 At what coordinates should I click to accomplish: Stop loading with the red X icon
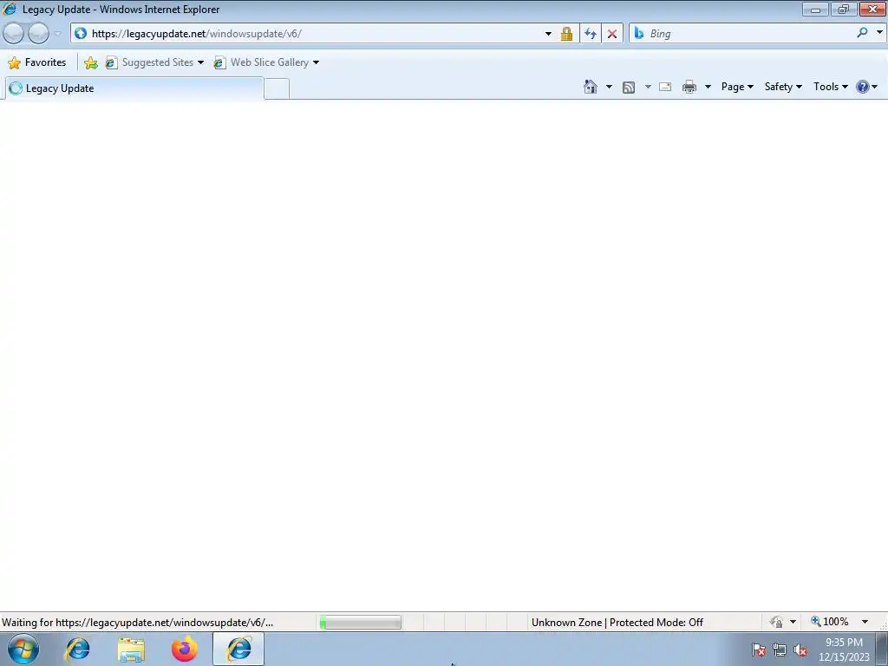coord(612,34)
